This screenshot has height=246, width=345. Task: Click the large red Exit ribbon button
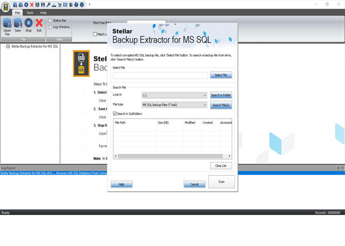(39, 26)
